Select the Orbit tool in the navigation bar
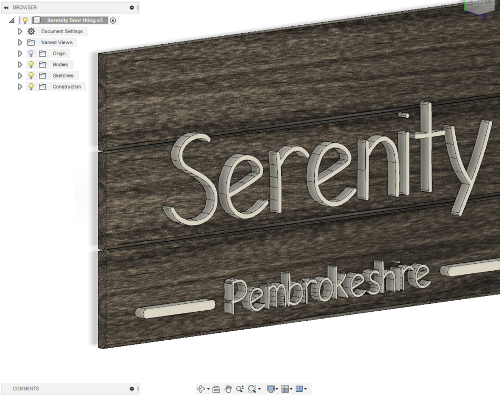The width and height of the screenshot is (500, 395). [202, 389]
